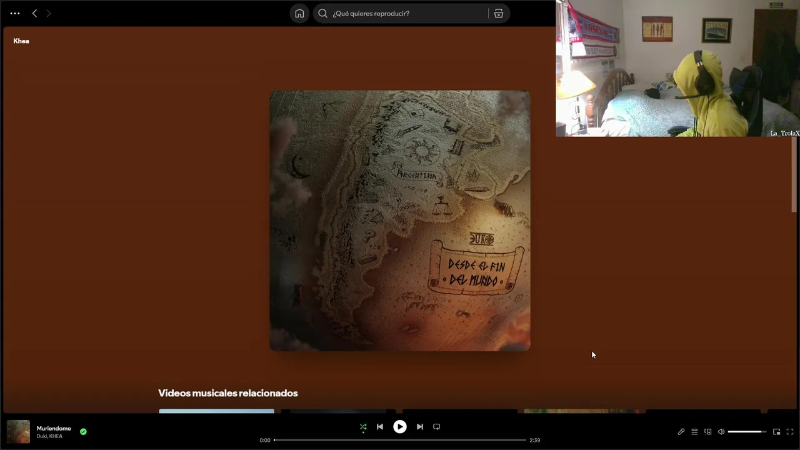
Task: Adjust the volume slider
Action: tap(747, 432)
